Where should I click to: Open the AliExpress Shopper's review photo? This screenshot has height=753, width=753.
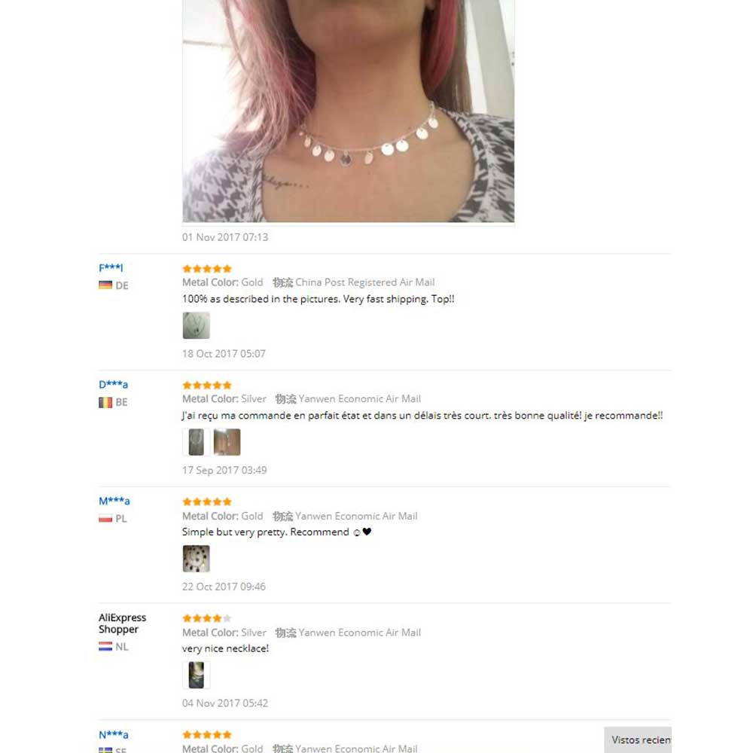tap(196, 675)
